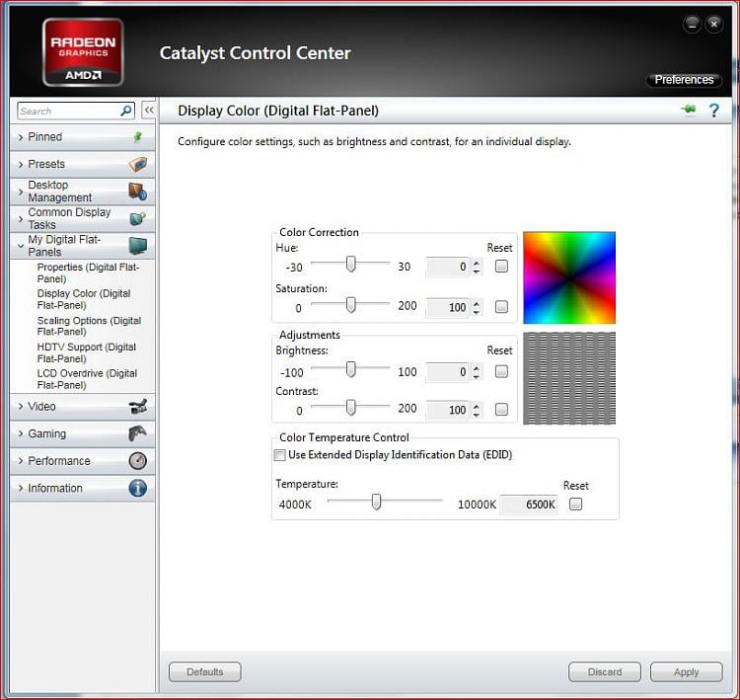This screenshot has width=740, height=700.
Task: Decrease Contrast with the down stepper arrow
Action: pyautogui.click(x=477, y=415)
